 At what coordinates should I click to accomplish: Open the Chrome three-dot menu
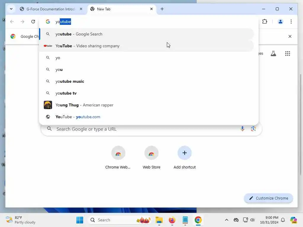pyautogui.click(x=291, y=22)
